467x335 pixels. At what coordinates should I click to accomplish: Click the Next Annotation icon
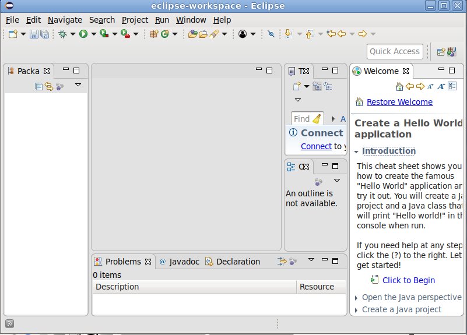pos(289,34)
